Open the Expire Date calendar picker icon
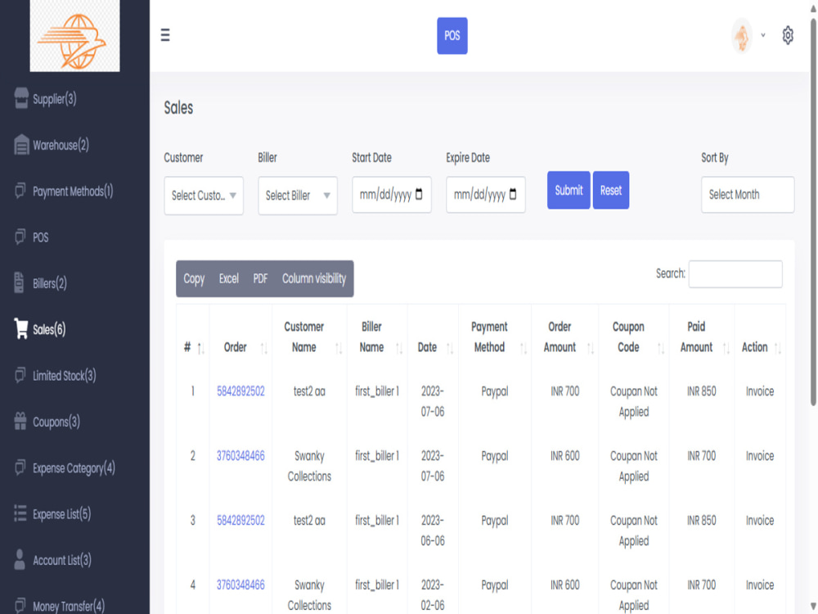818x614 pixels. [512, 194]
